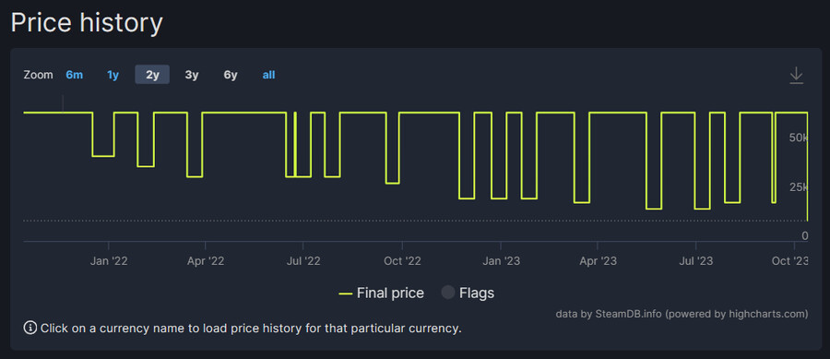This screenshot has width=830, height=359.
Task: Open the SteamDB.info highcharts credit text
Action: 682,314
